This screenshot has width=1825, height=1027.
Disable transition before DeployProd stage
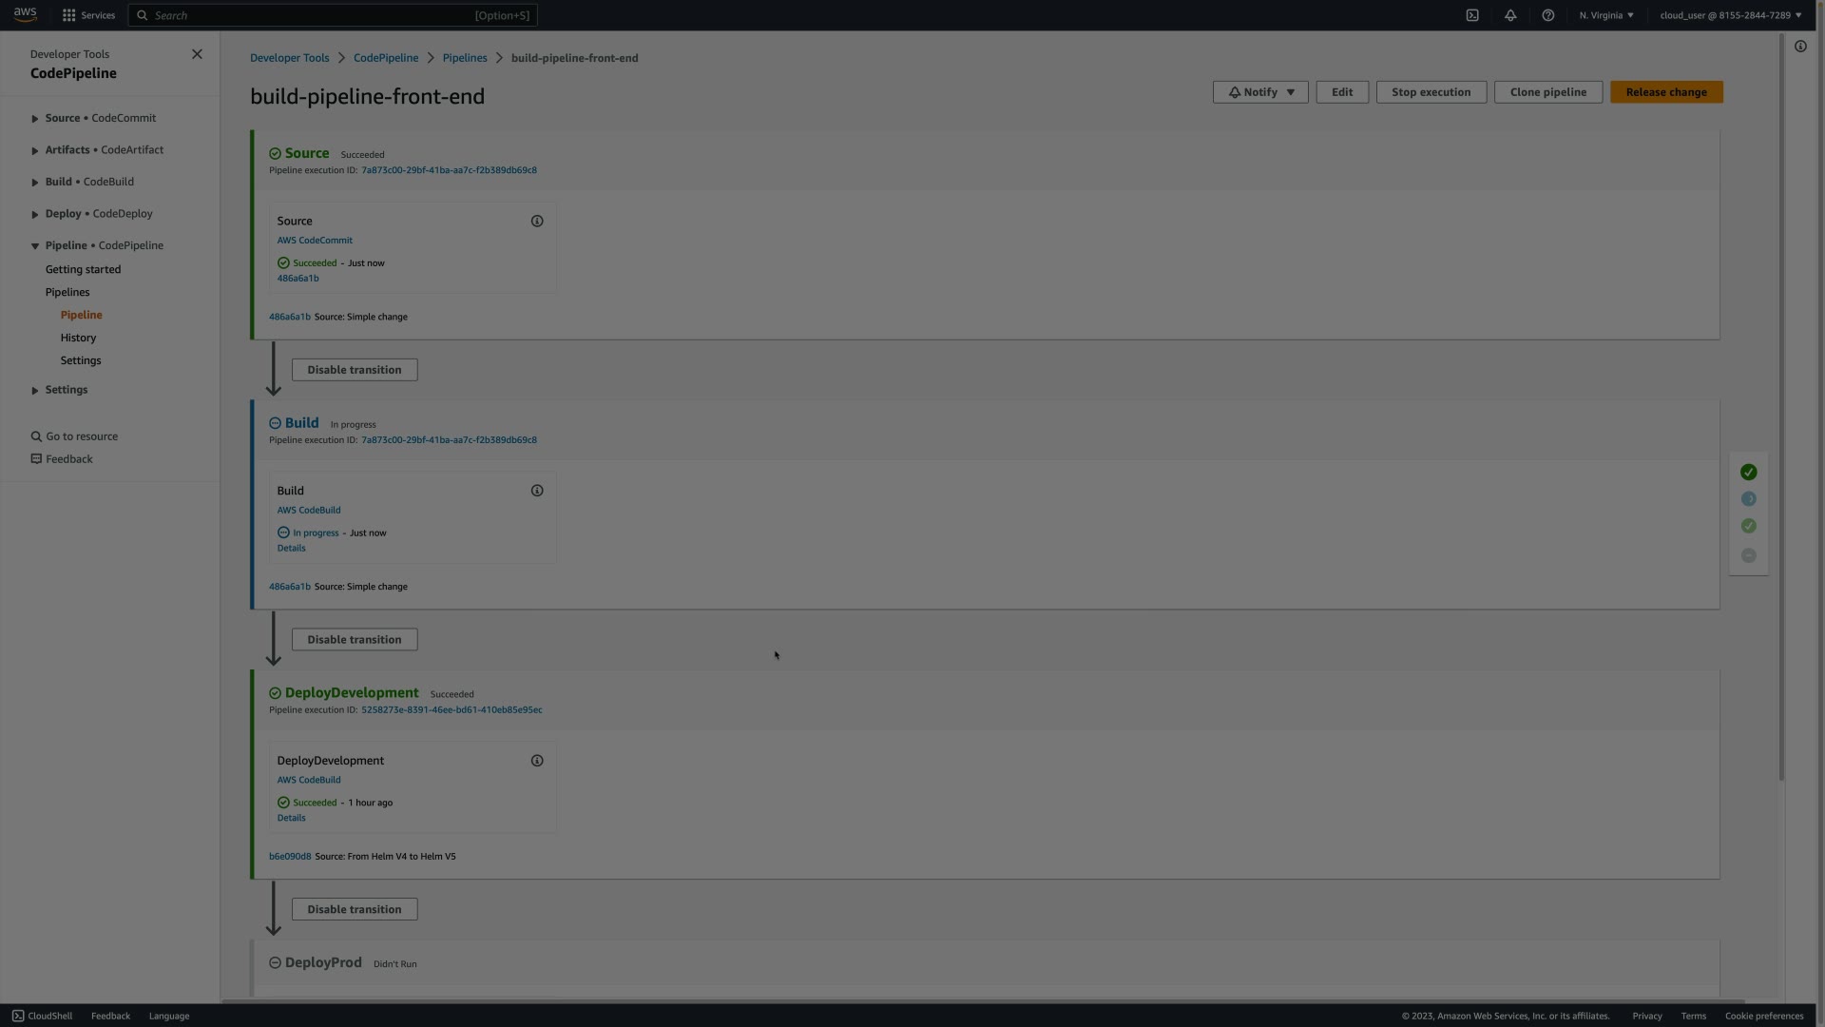[354, 910]
